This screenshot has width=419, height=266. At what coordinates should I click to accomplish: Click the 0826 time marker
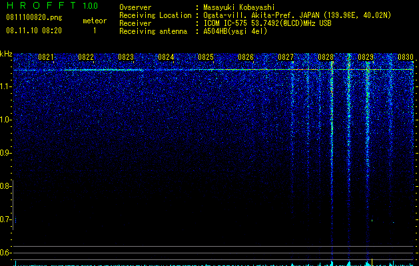[246, 57]
